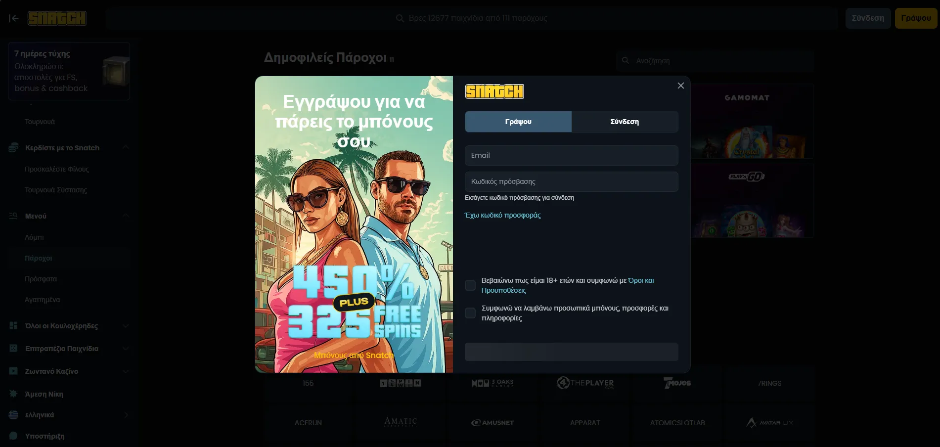Click the 450% bonus promo banner
Viewport: 940px width, 447px height.
pos(354,224)
